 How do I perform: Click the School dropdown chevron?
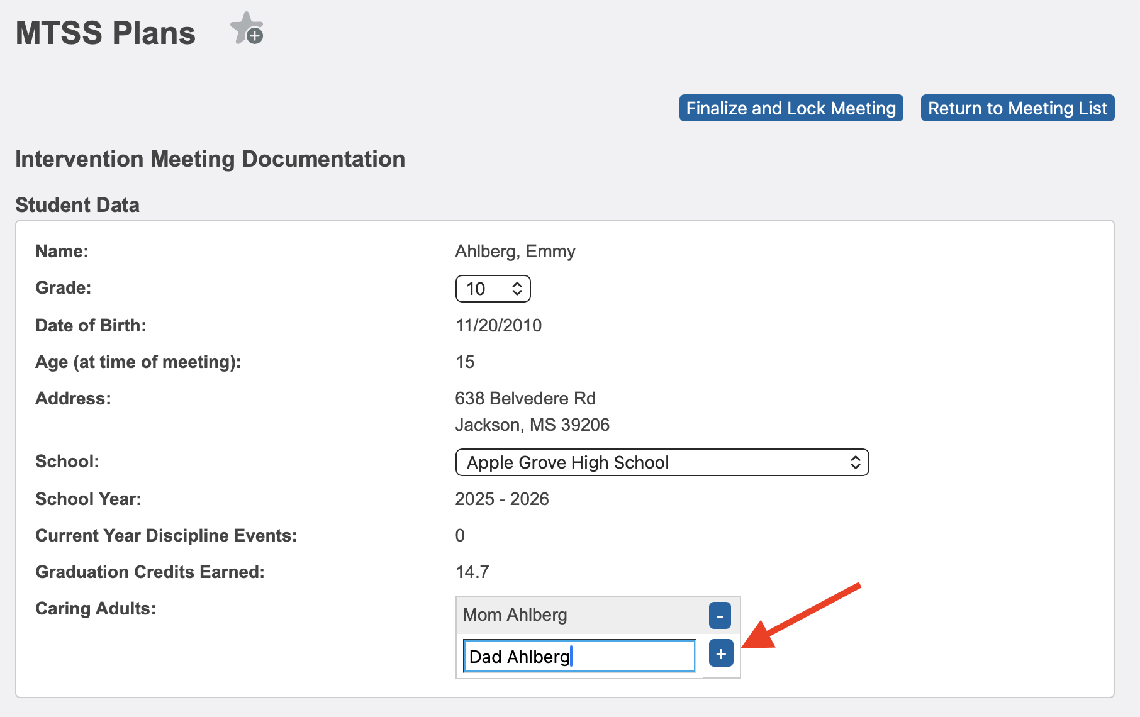856,462
